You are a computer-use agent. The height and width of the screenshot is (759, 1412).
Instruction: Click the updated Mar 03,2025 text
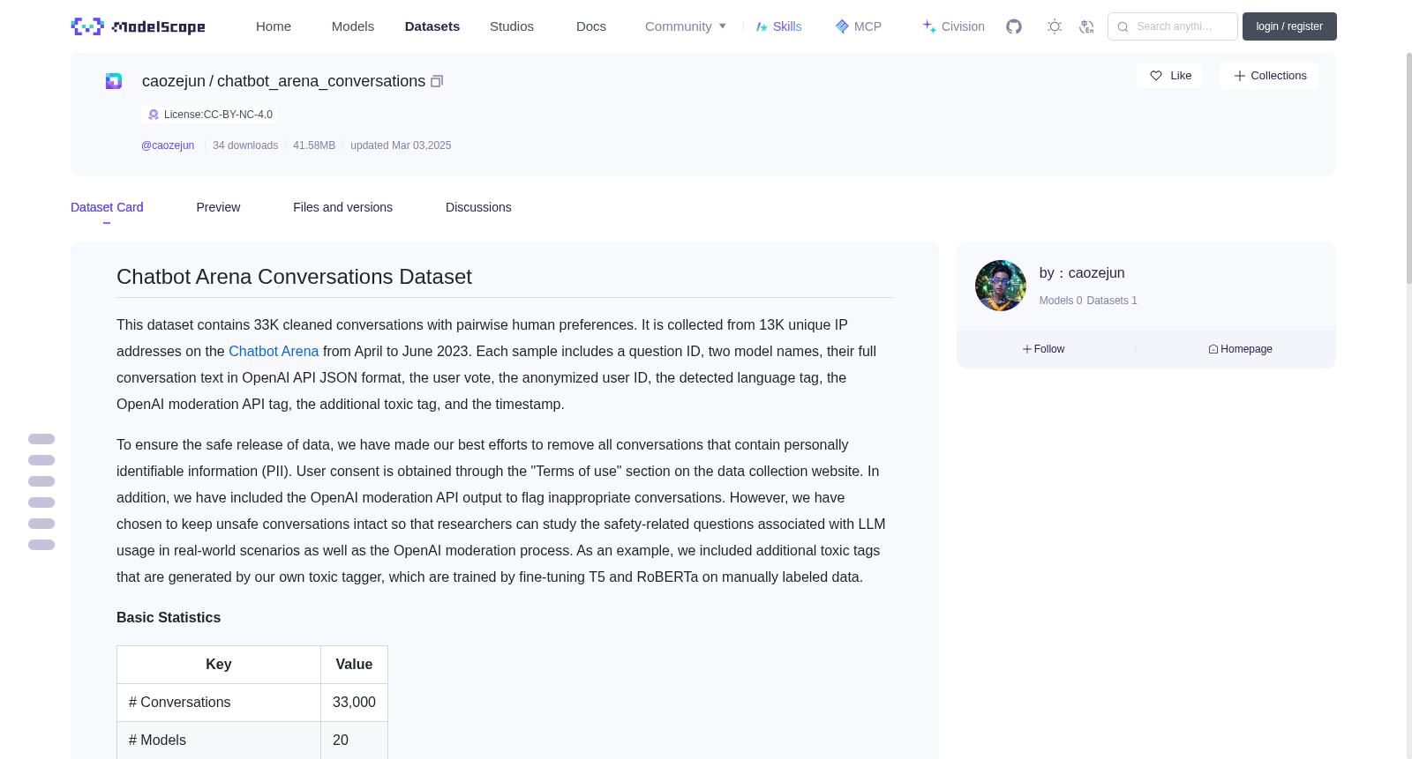[x=401, y=145]
